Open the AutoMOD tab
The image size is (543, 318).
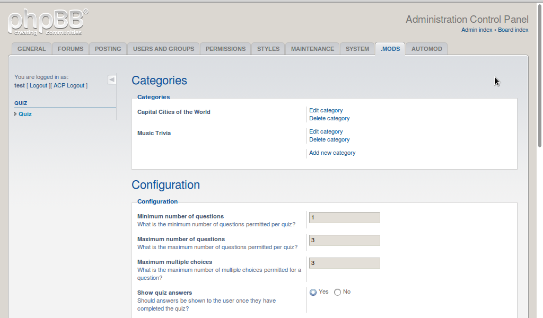pyautogui.click(x=426, y=49)
